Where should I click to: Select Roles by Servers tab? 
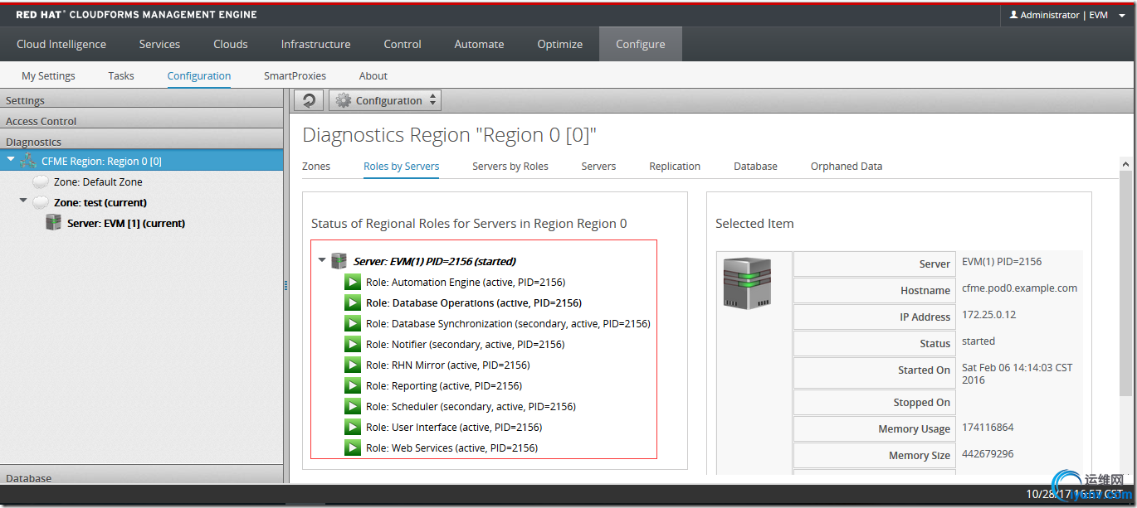pos(402,166)
